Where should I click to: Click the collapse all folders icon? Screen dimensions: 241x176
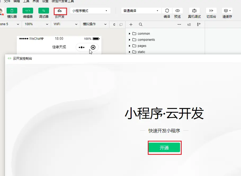189,24
